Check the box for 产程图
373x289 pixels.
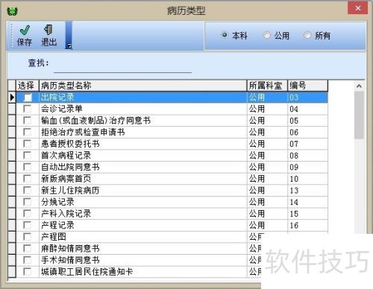tap(27, 237)
